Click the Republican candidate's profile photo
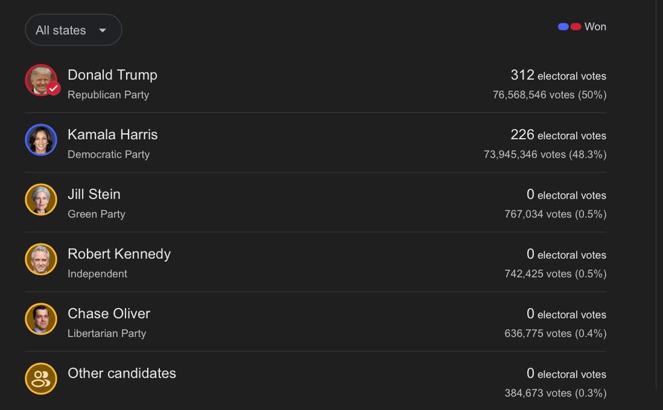This screenshot has height=410, width=663. tap(41, 80)
